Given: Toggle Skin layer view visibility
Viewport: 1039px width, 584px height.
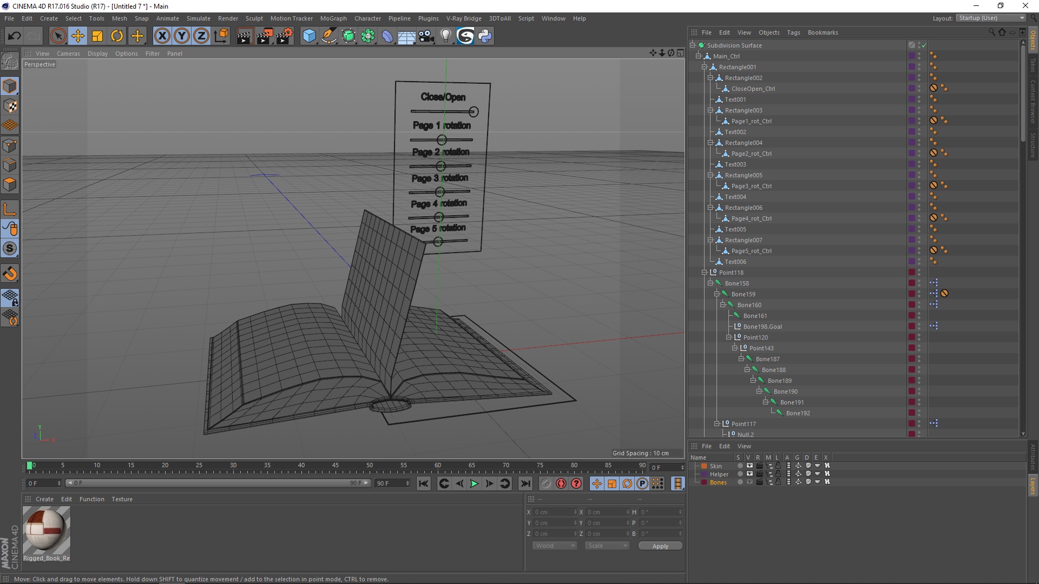Looking at the screenshot, I should click(x=749, y=466).
